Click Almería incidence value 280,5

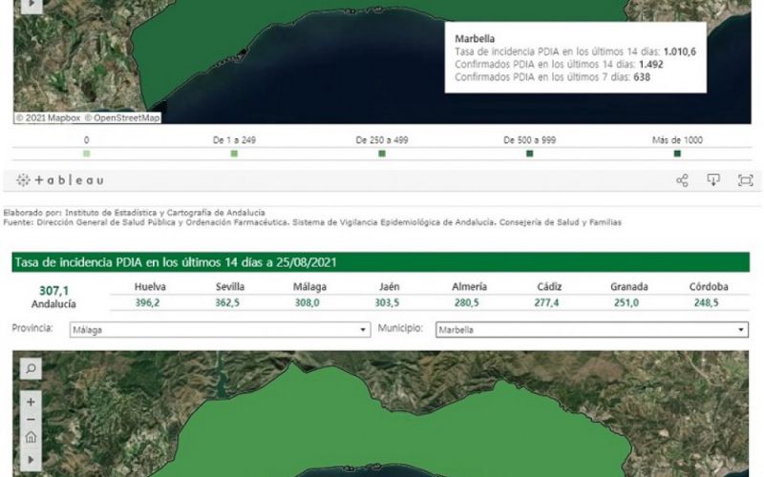(x=466, y=302)
